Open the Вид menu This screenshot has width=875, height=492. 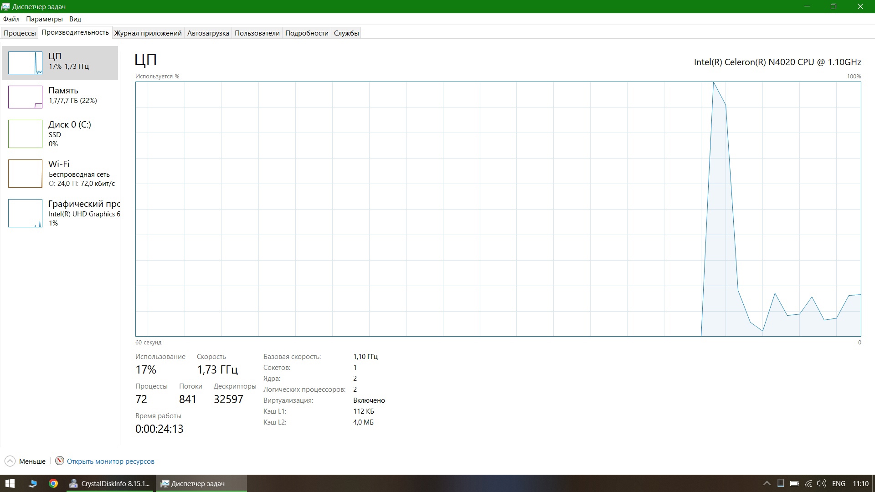[75, 19]
